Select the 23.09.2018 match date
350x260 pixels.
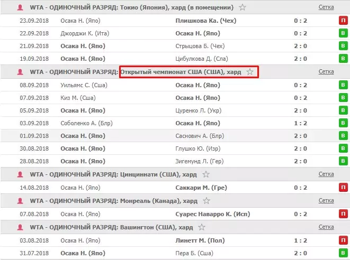pyautogui.click(x=34, y=21)
